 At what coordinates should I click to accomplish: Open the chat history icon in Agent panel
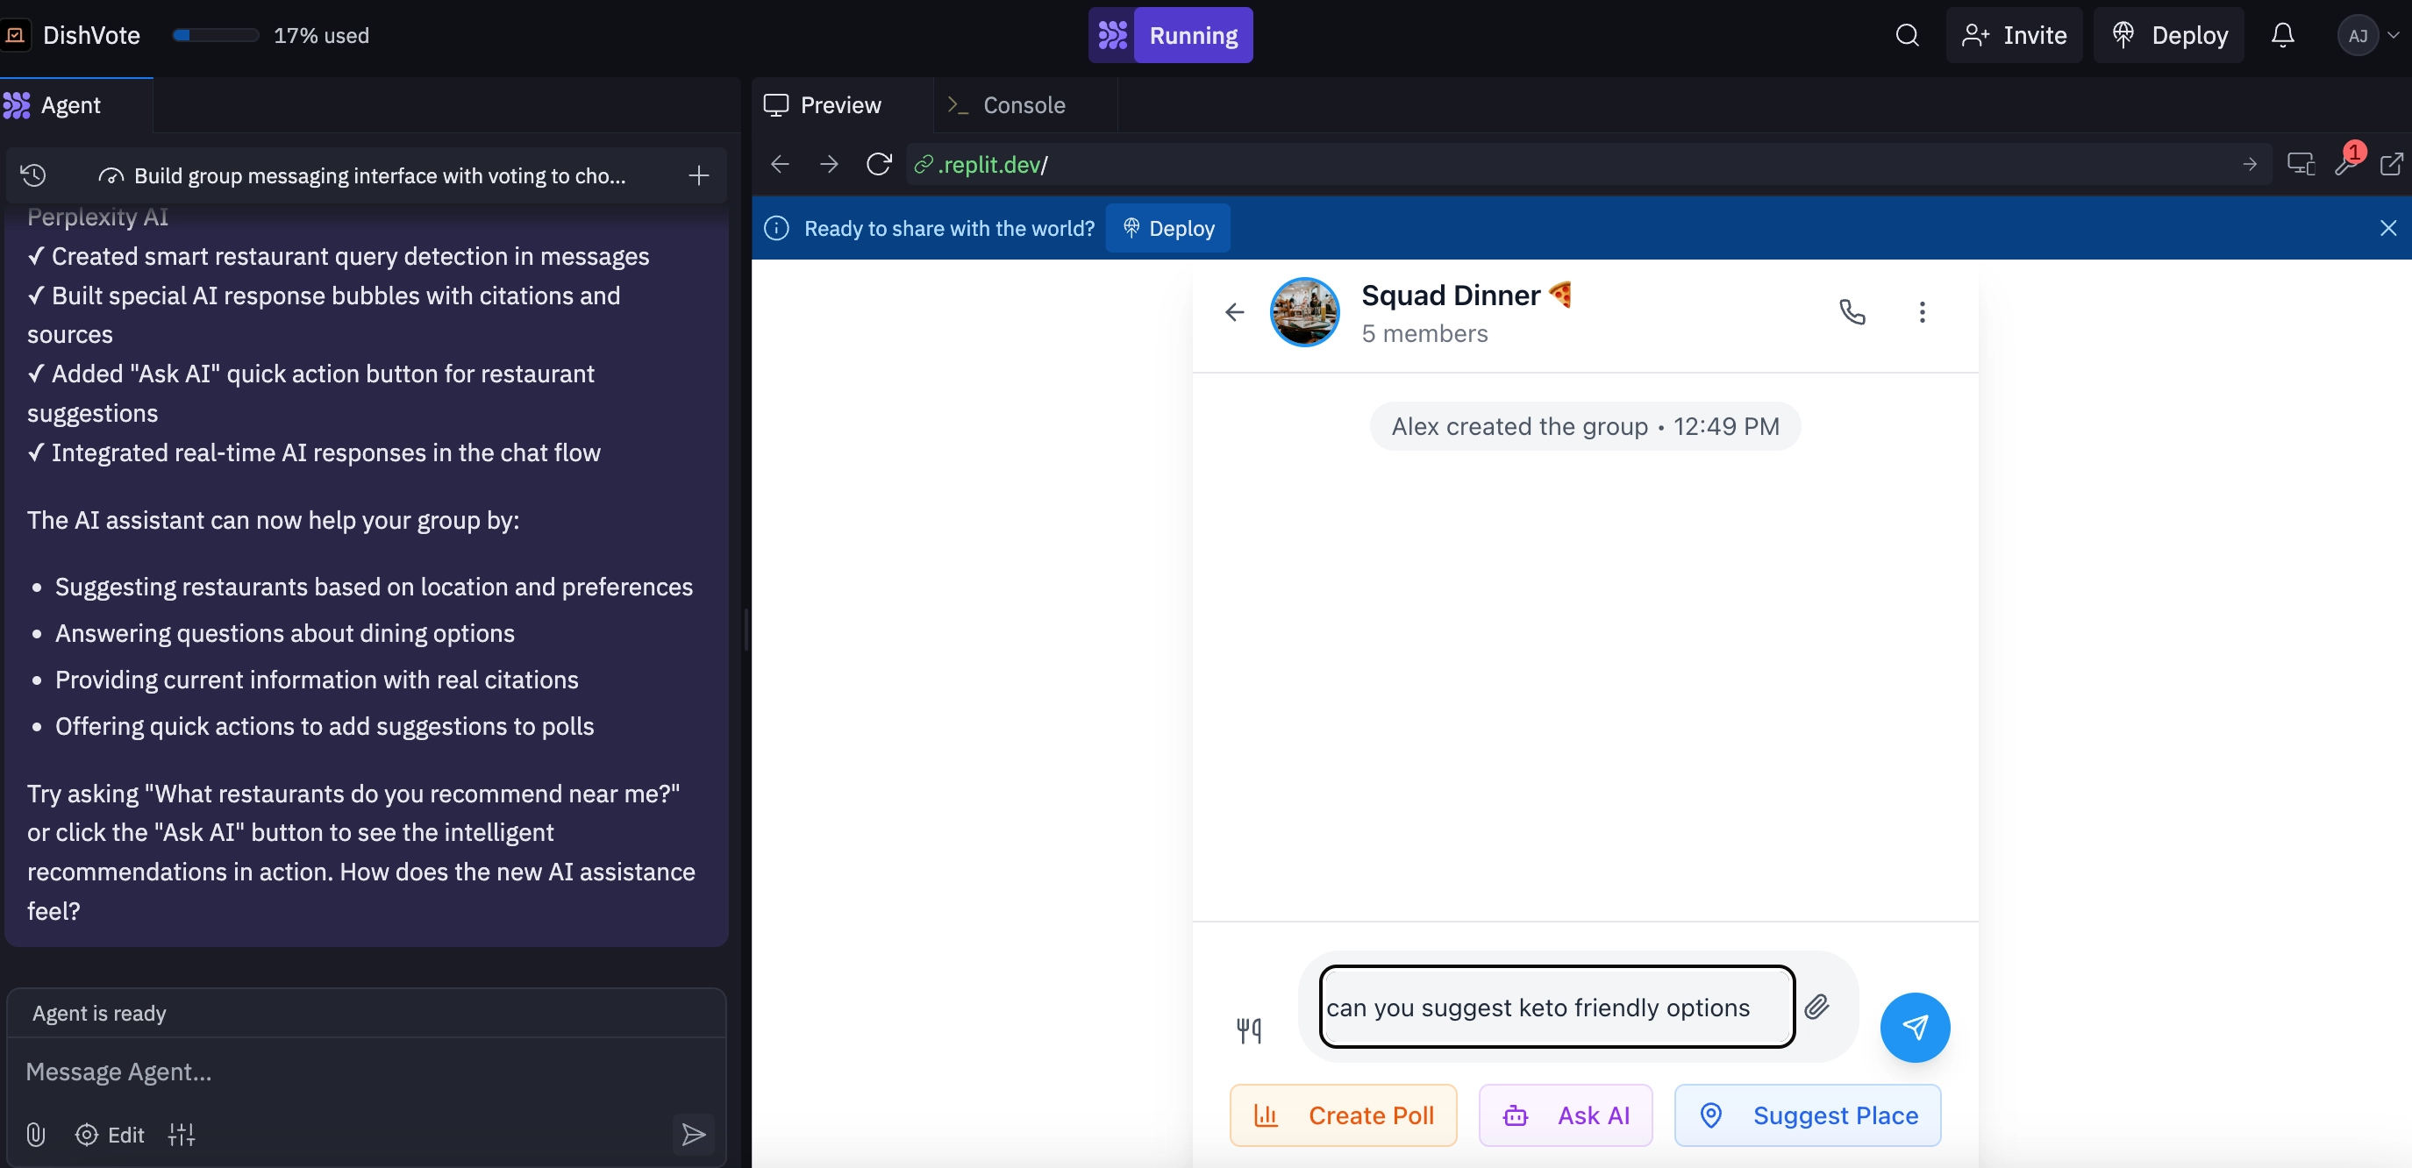point(33,175)
